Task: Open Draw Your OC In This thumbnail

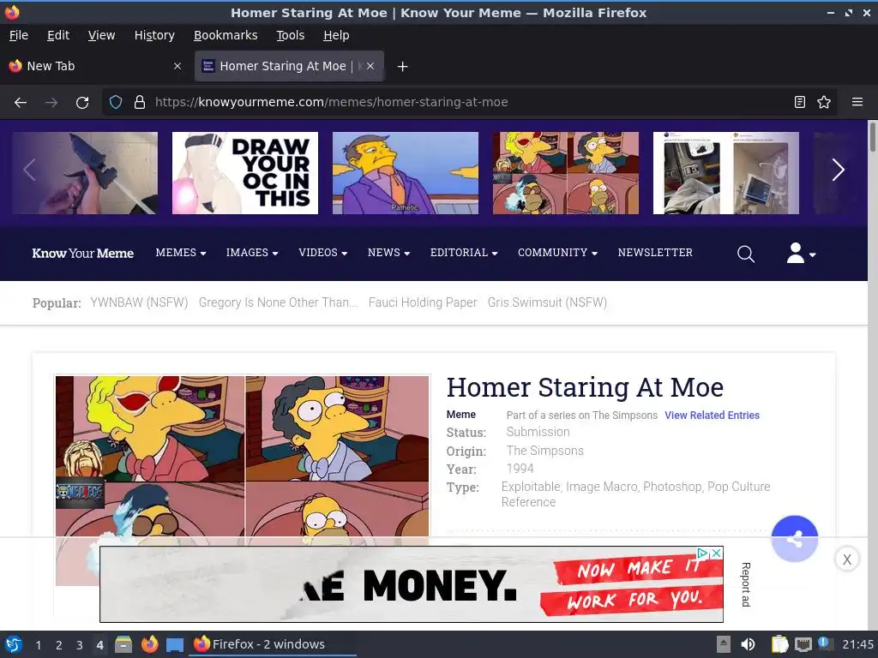Action: click(x=244, y=173)
